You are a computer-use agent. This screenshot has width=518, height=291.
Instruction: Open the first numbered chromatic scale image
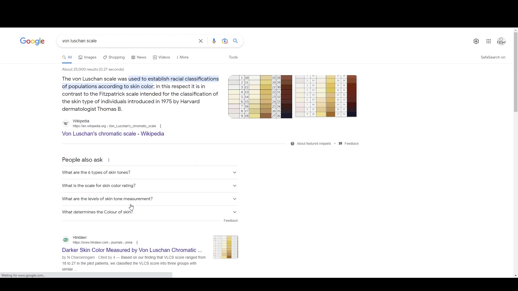[260, 97]
